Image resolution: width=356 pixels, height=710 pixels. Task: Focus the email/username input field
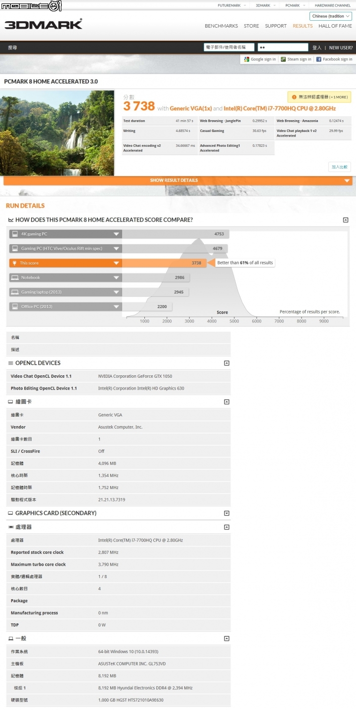tap(229, 47)
